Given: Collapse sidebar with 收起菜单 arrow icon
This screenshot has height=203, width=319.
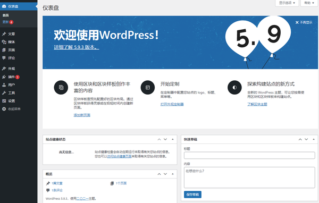Looking at the screenshot, I should pyautogui.click(x=4, y=109).
